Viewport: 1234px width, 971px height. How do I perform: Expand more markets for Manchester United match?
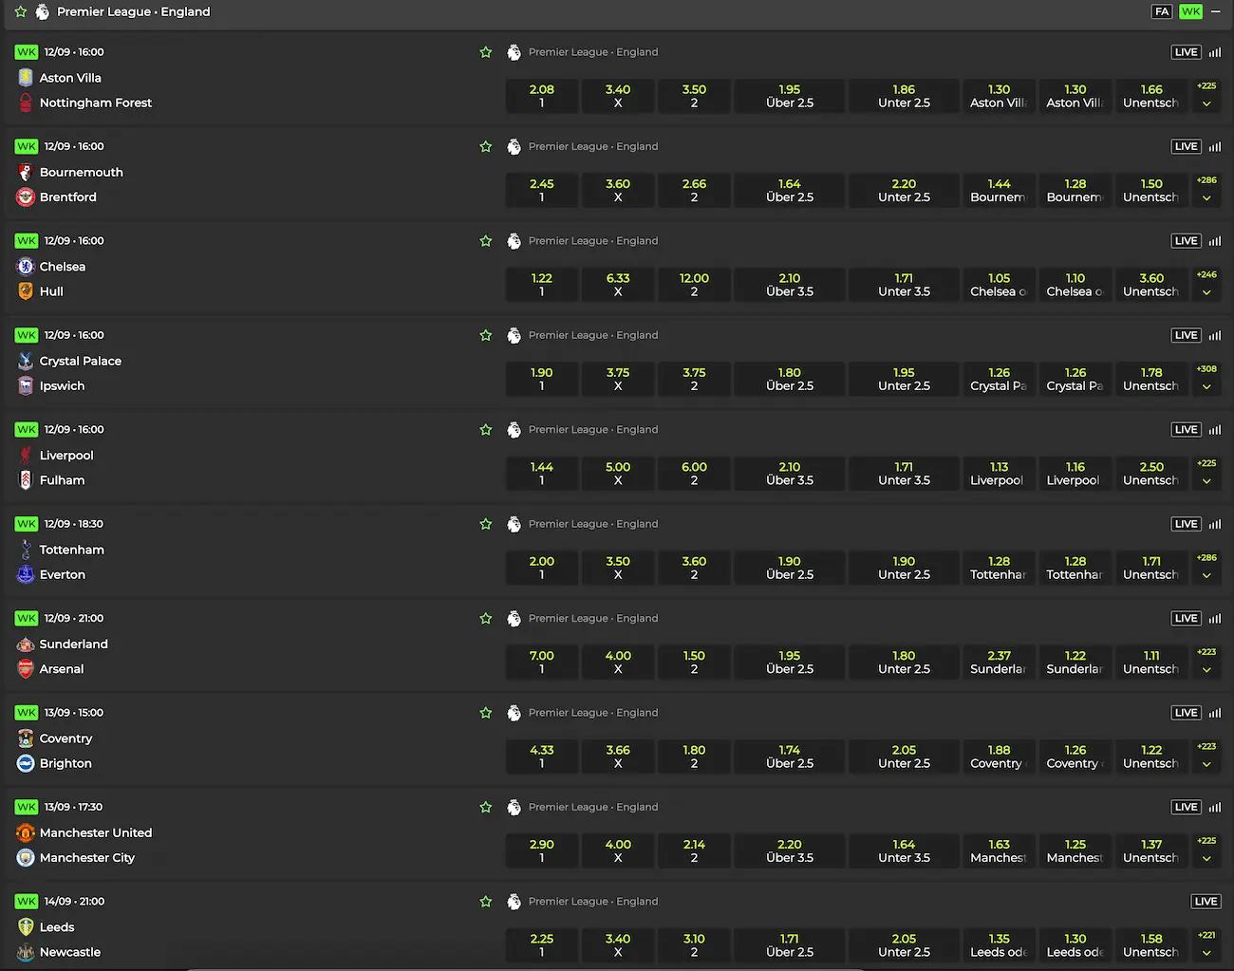[x=1206, y=850]
